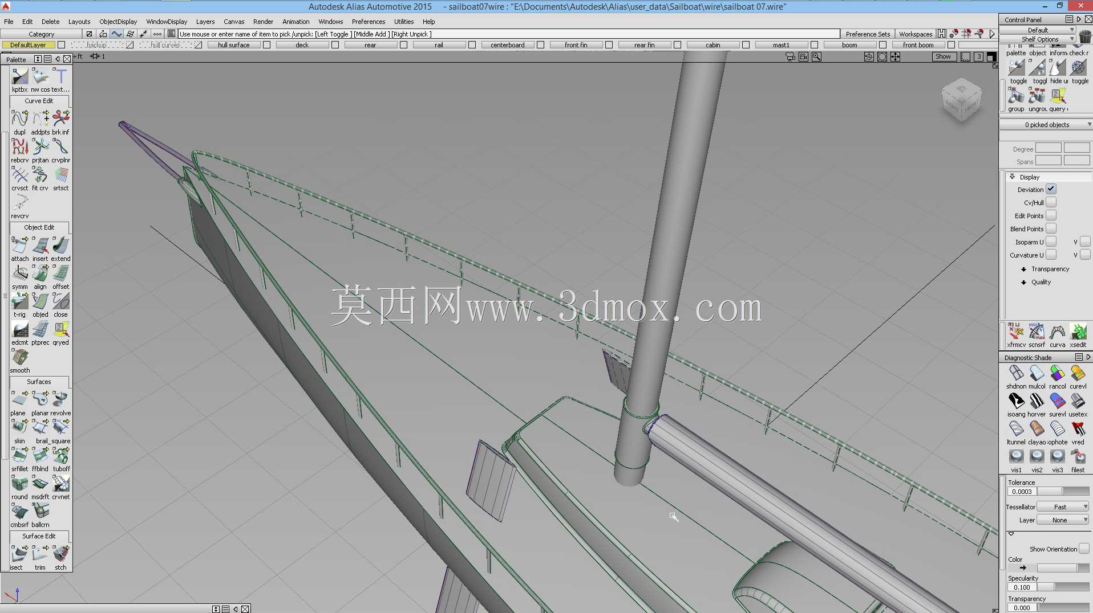Viewport: 1093px width, 613px height.
Task: Click the Workspaces button
Action: click(916, 34)
